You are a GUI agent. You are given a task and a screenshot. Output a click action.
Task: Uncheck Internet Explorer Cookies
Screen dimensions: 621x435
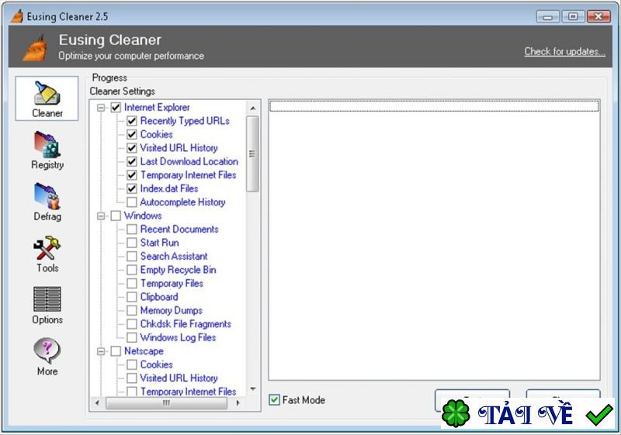132,134
